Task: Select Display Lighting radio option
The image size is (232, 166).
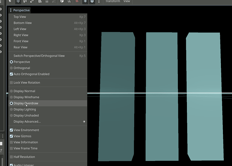Action: click(48, 109)
